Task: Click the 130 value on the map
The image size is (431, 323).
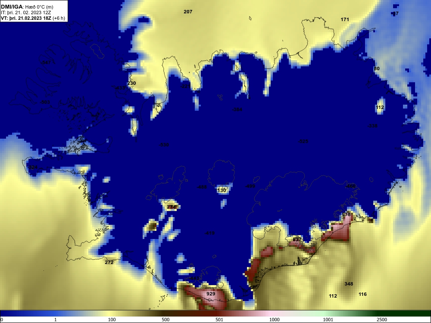Action: point(222,190)
